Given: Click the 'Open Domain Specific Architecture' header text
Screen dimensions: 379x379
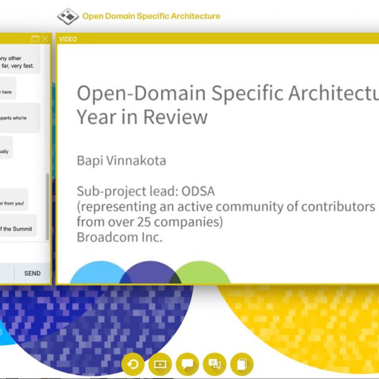Looking at the screenshot, I should (x=151, y=16).
